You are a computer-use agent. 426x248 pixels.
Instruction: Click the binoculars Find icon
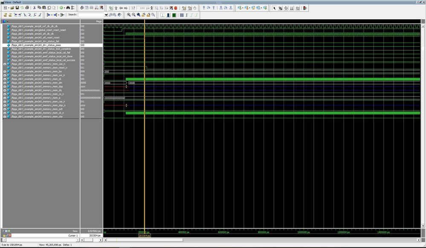pyautogui.click(x=68, y=8)
